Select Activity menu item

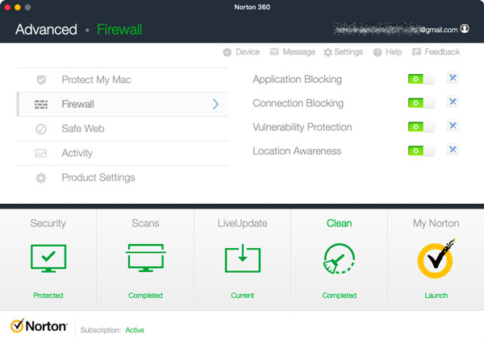(x=123, y=153)
